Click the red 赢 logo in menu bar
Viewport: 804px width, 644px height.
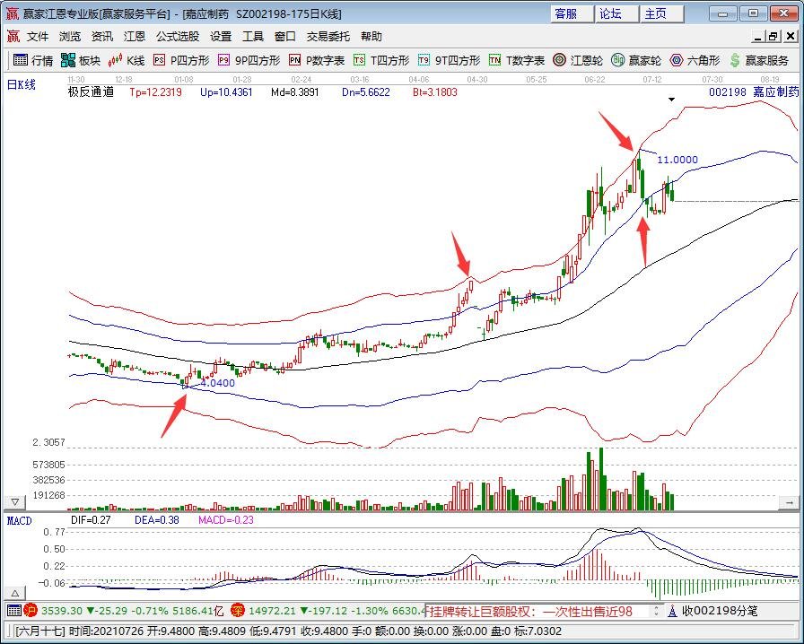13,37
